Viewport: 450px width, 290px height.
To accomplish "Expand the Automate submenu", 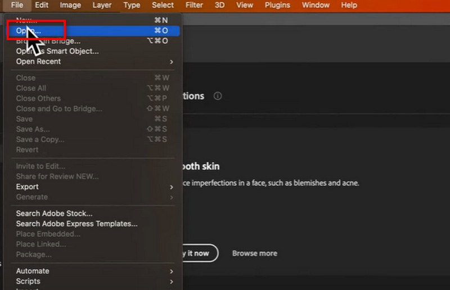I will point(33,271).
